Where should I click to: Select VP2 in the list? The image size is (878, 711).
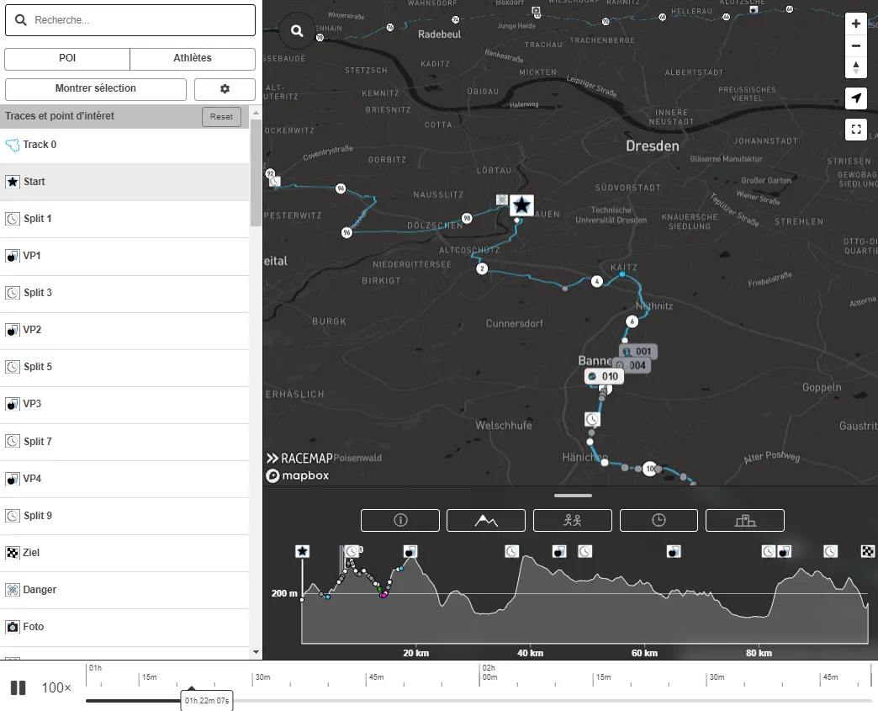point(124,330)
